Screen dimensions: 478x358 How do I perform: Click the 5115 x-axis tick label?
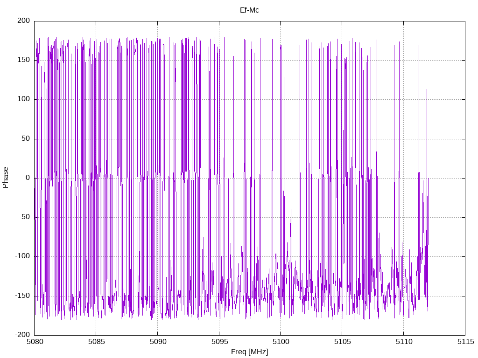pyautogui.click(x=465, y=343)
